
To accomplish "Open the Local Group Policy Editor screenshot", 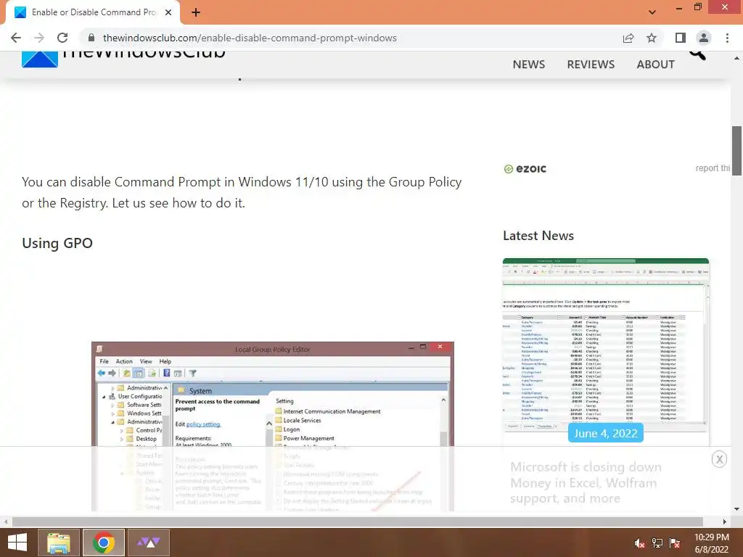I will tap(273, 426).
